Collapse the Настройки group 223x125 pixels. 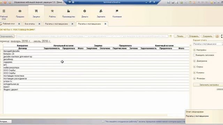tap(194, 50)
